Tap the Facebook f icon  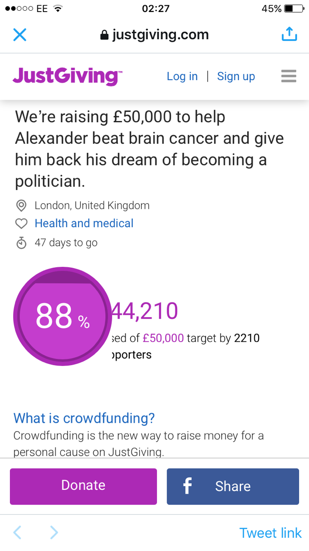pos(187,486)
